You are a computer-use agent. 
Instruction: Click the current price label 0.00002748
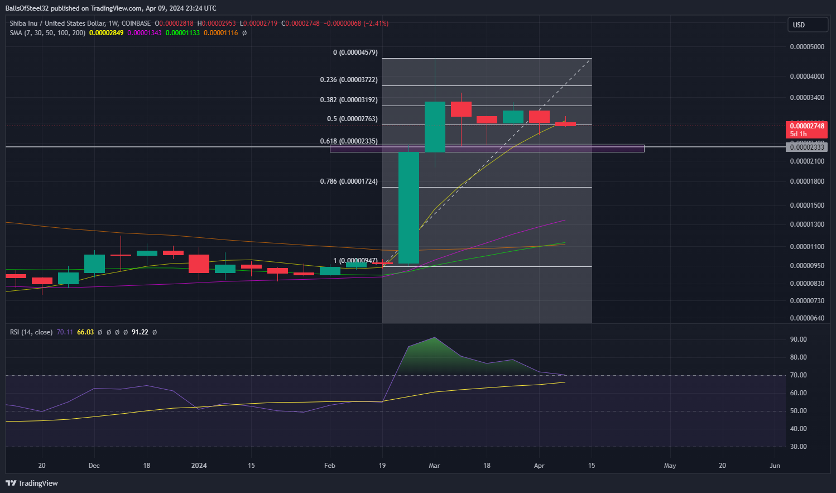[806, 126]
